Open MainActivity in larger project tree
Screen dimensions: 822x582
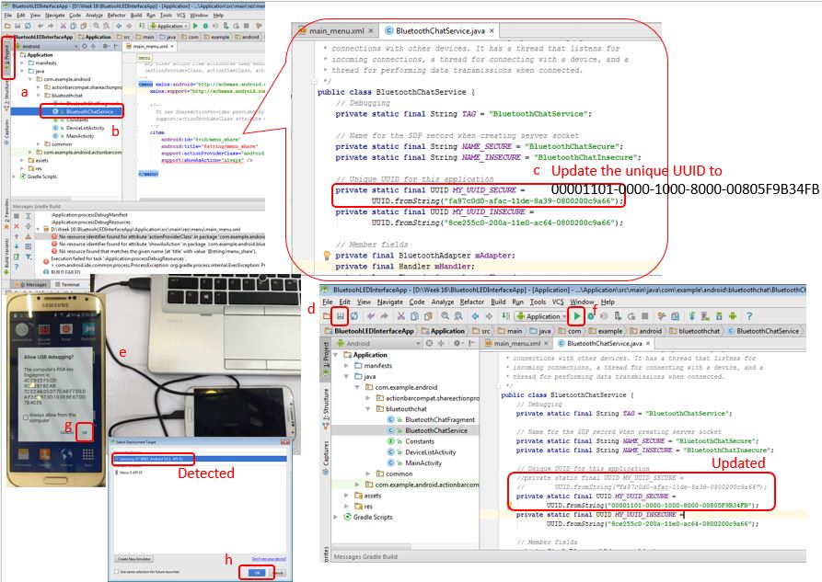(414, 463)
